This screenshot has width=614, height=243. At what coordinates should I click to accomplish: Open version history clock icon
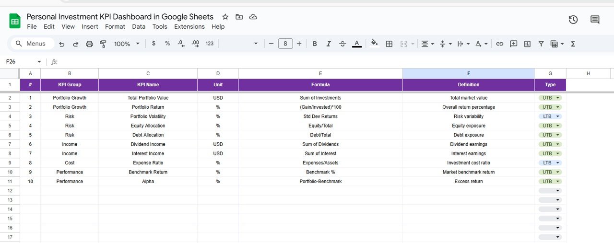click(573, 20)
